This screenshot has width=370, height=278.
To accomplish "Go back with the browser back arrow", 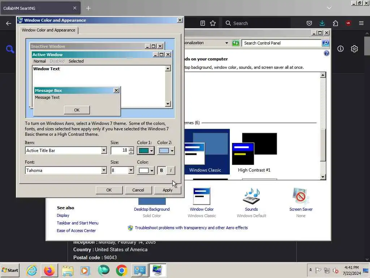I will point(9,23).
